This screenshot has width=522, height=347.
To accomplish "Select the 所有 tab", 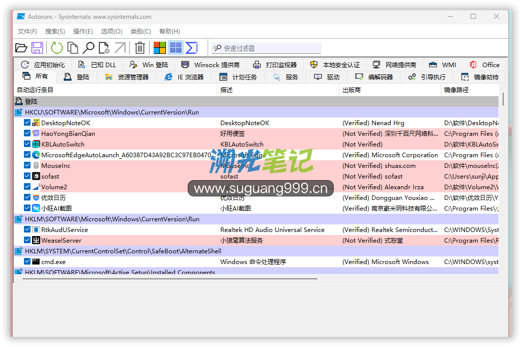I will click(35, 77).
